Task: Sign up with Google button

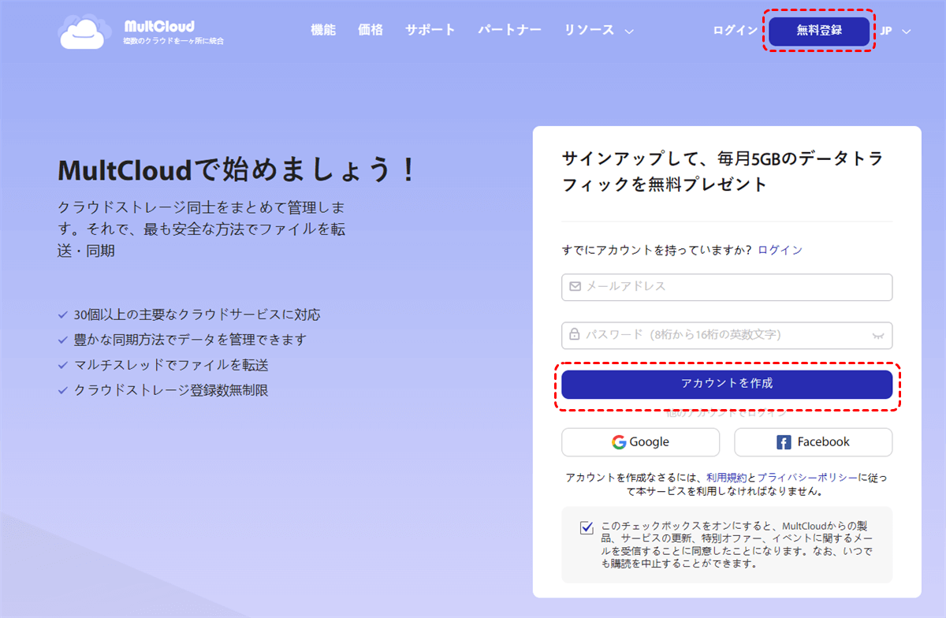Action: (640, 442)
